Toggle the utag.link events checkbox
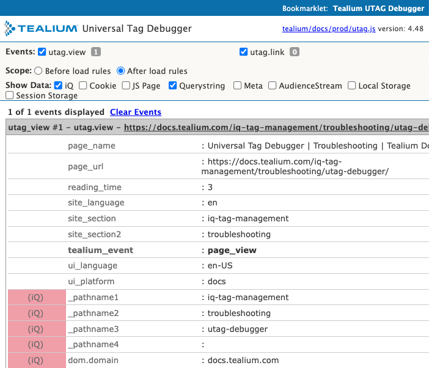The width and height of the screenshot is (429, 368). (243, 52)
